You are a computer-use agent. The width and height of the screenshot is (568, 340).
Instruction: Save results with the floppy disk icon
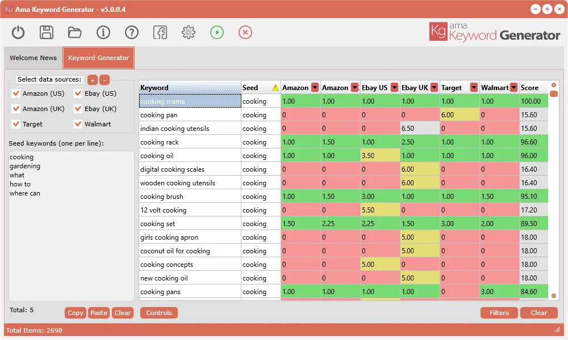tap(47, 32)
